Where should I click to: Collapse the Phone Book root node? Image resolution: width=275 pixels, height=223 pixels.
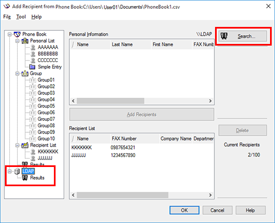coord(9,34)
